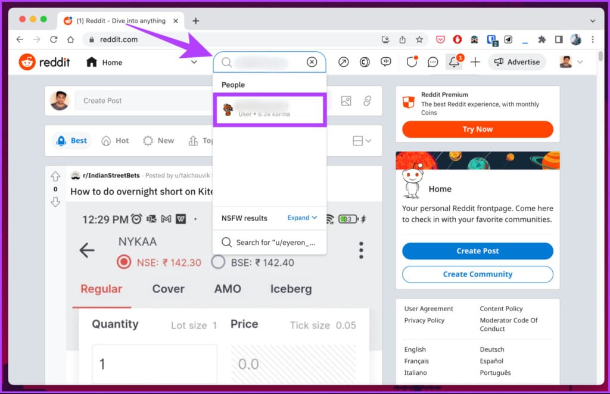
Task: Select the user result under People
Action: click(270, 110)
